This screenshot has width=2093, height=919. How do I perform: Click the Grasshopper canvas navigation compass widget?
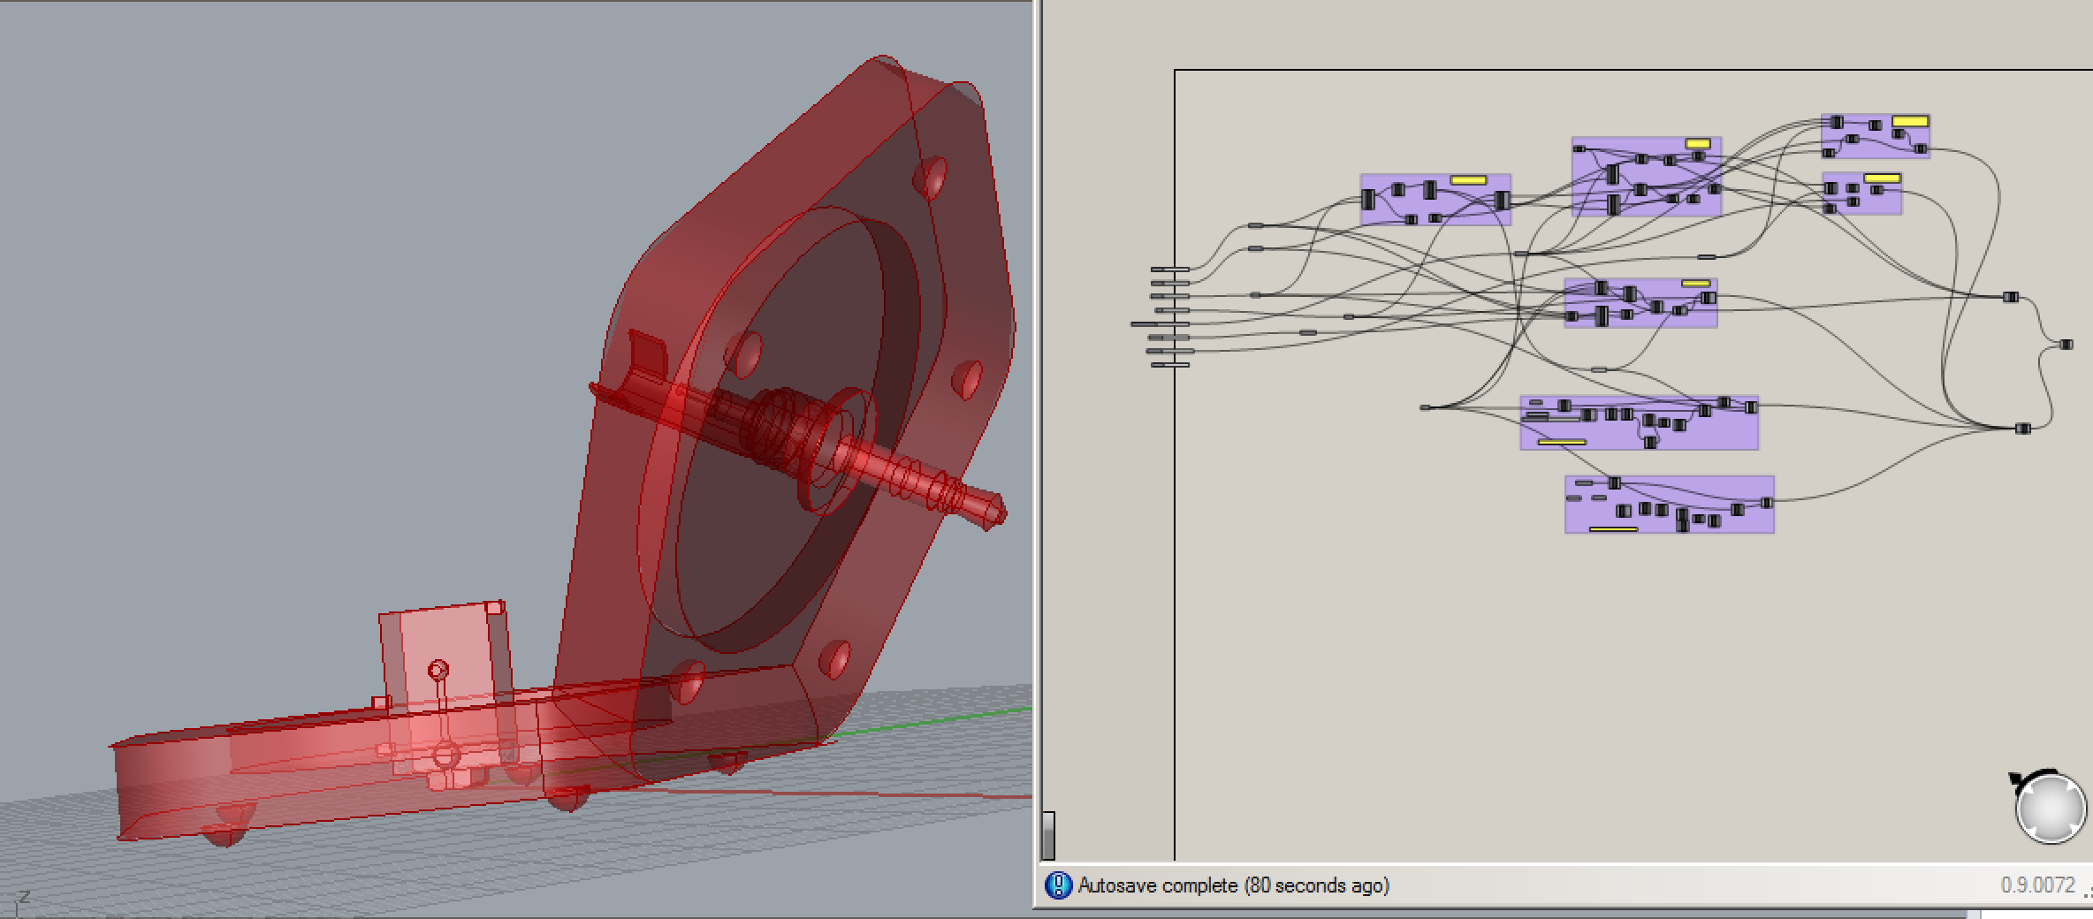pos(2050,807)
